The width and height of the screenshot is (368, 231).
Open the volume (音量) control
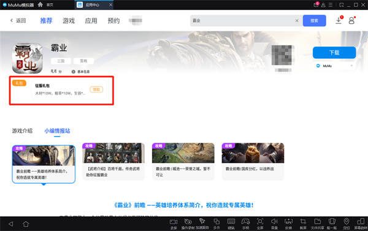(274, 224)
